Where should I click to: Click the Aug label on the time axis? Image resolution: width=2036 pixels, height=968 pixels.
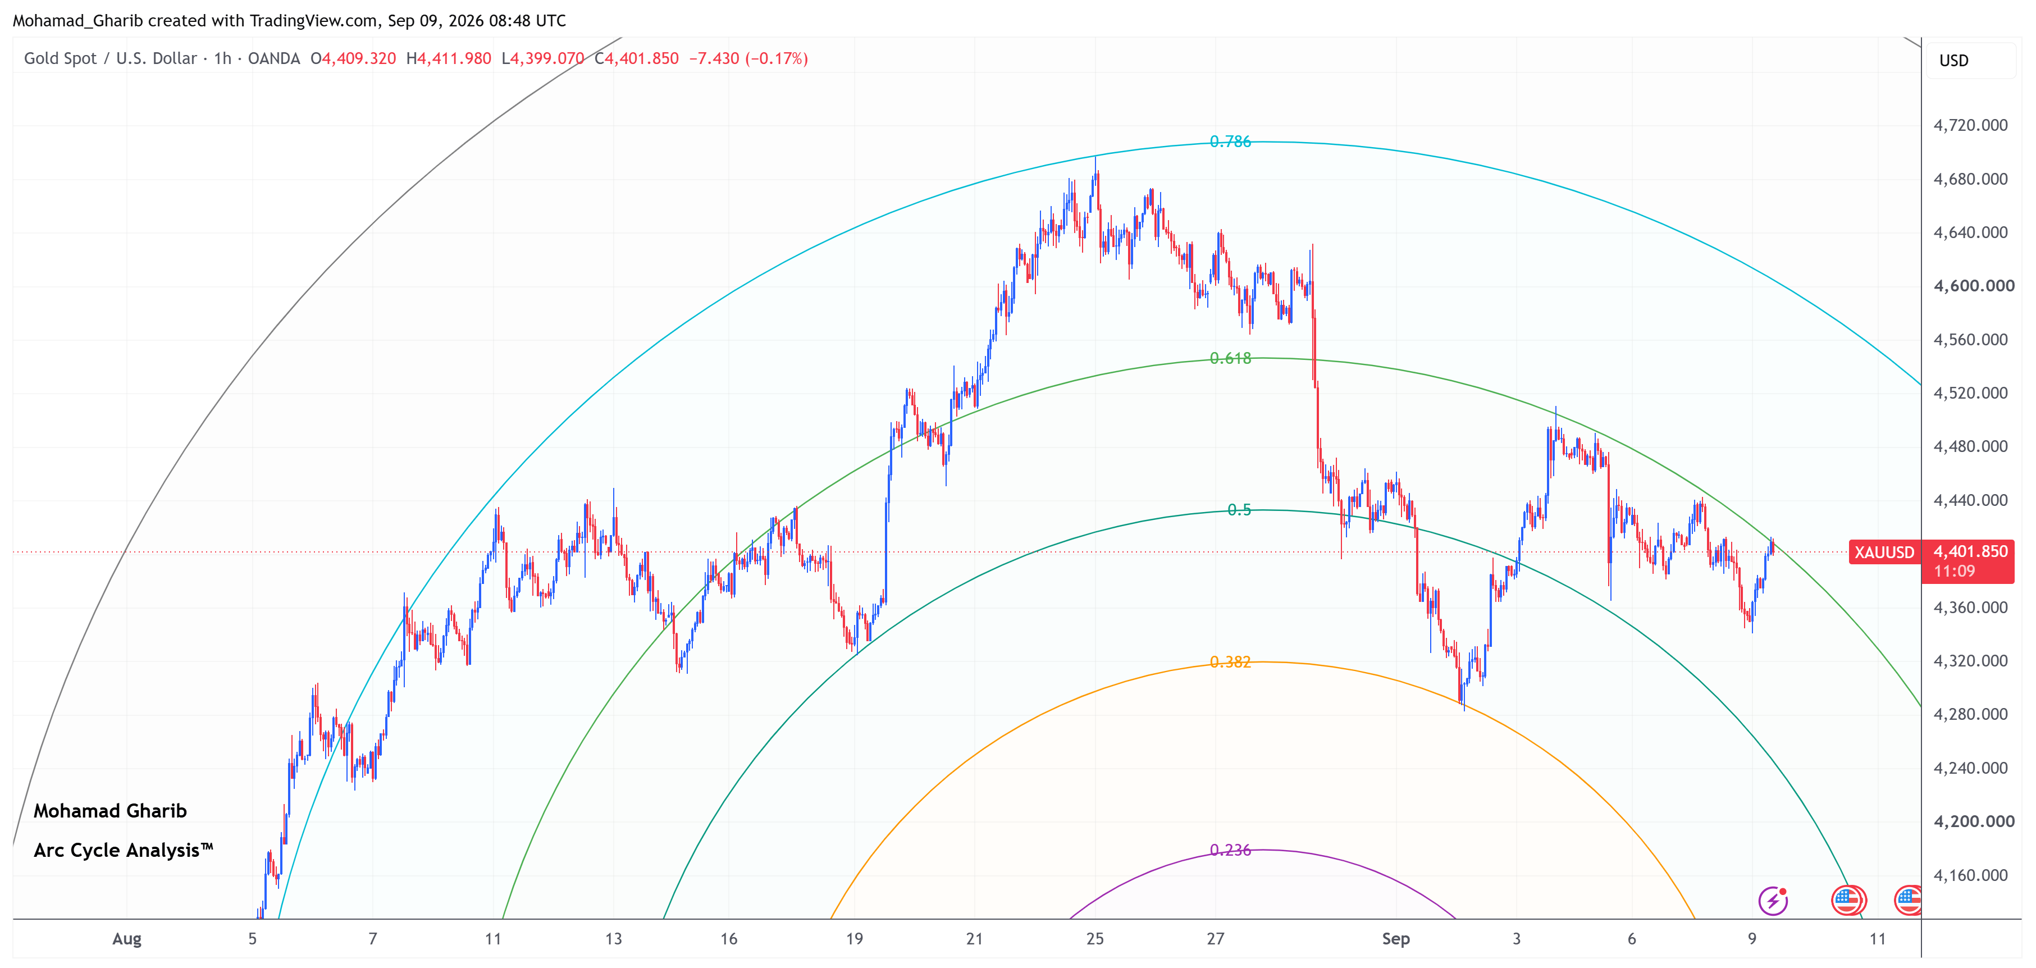(x=126, y=939)
